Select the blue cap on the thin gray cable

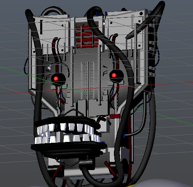[124, 136]
